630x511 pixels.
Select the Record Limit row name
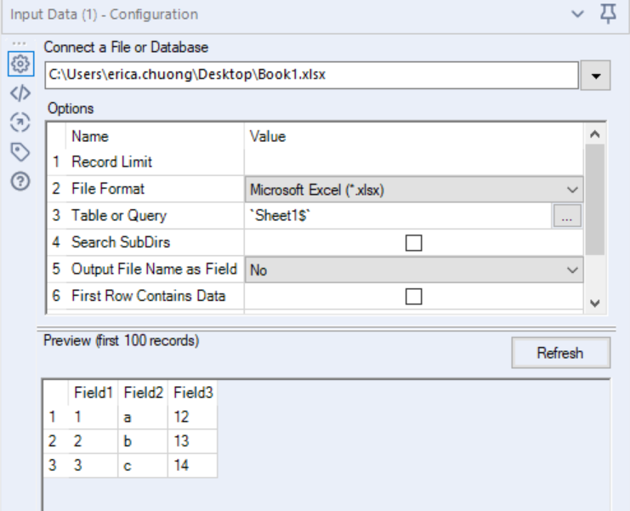point(111,162)
